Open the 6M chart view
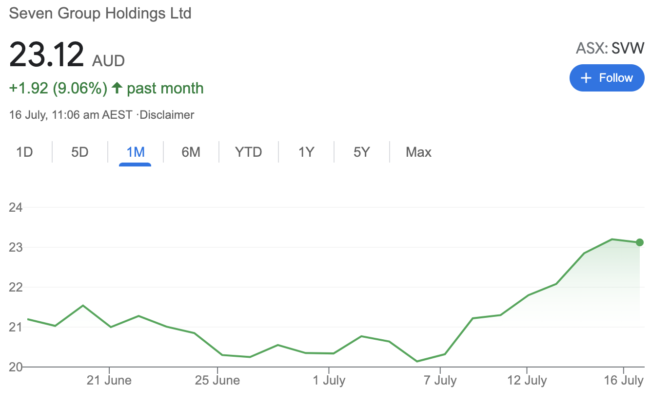 (191, 152)
